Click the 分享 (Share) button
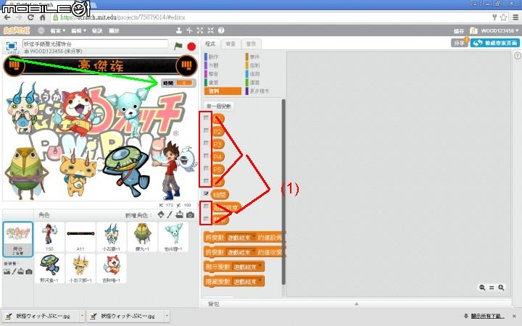This screenshot has width=522, height=326. click(459, 43)
